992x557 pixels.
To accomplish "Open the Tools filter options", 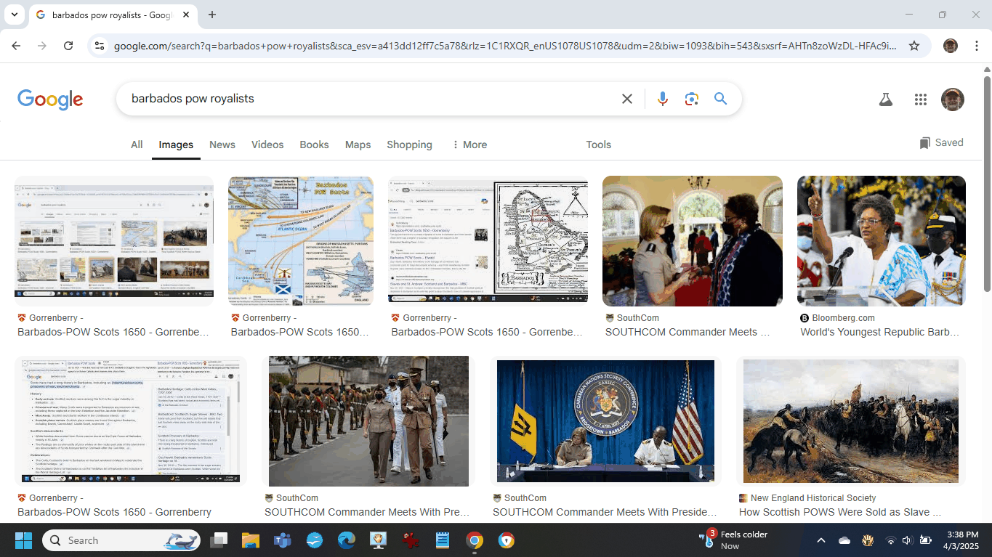I will pos(598,145).
